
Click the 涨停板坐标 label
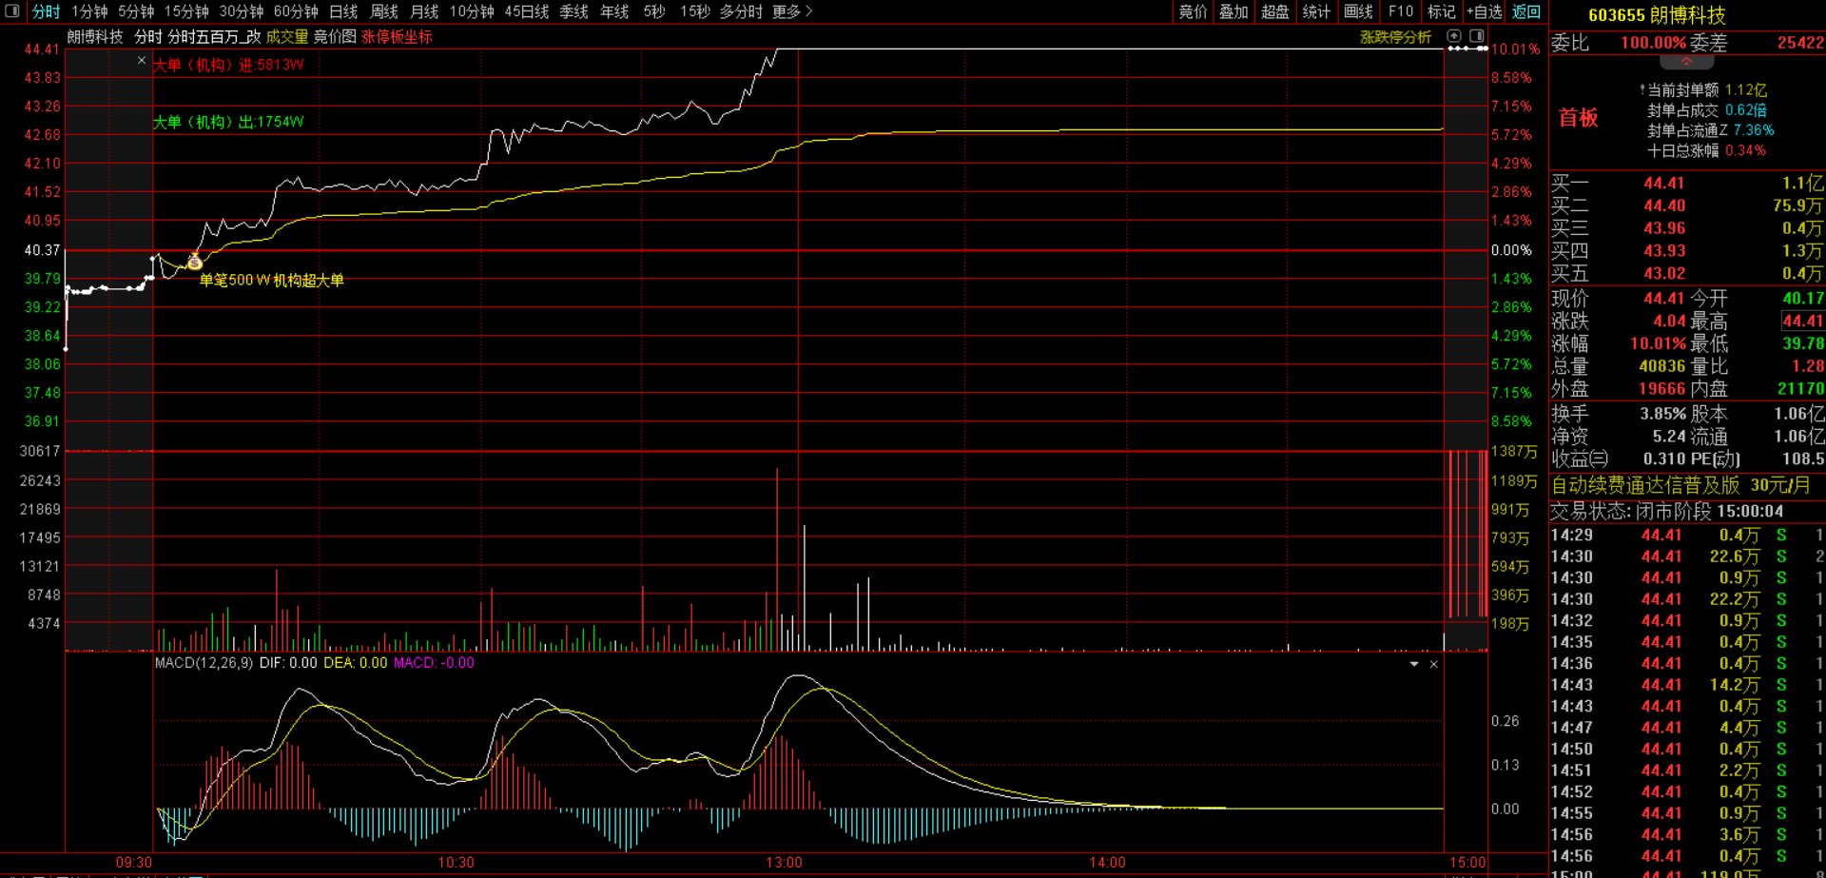397,37
